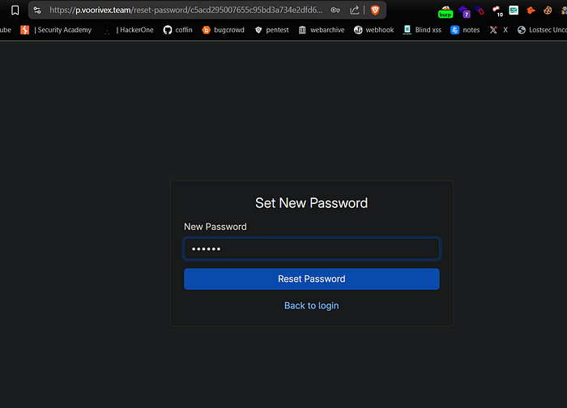Open the Burp extension icon
This screenshot has height=408, width=567.
445,12
